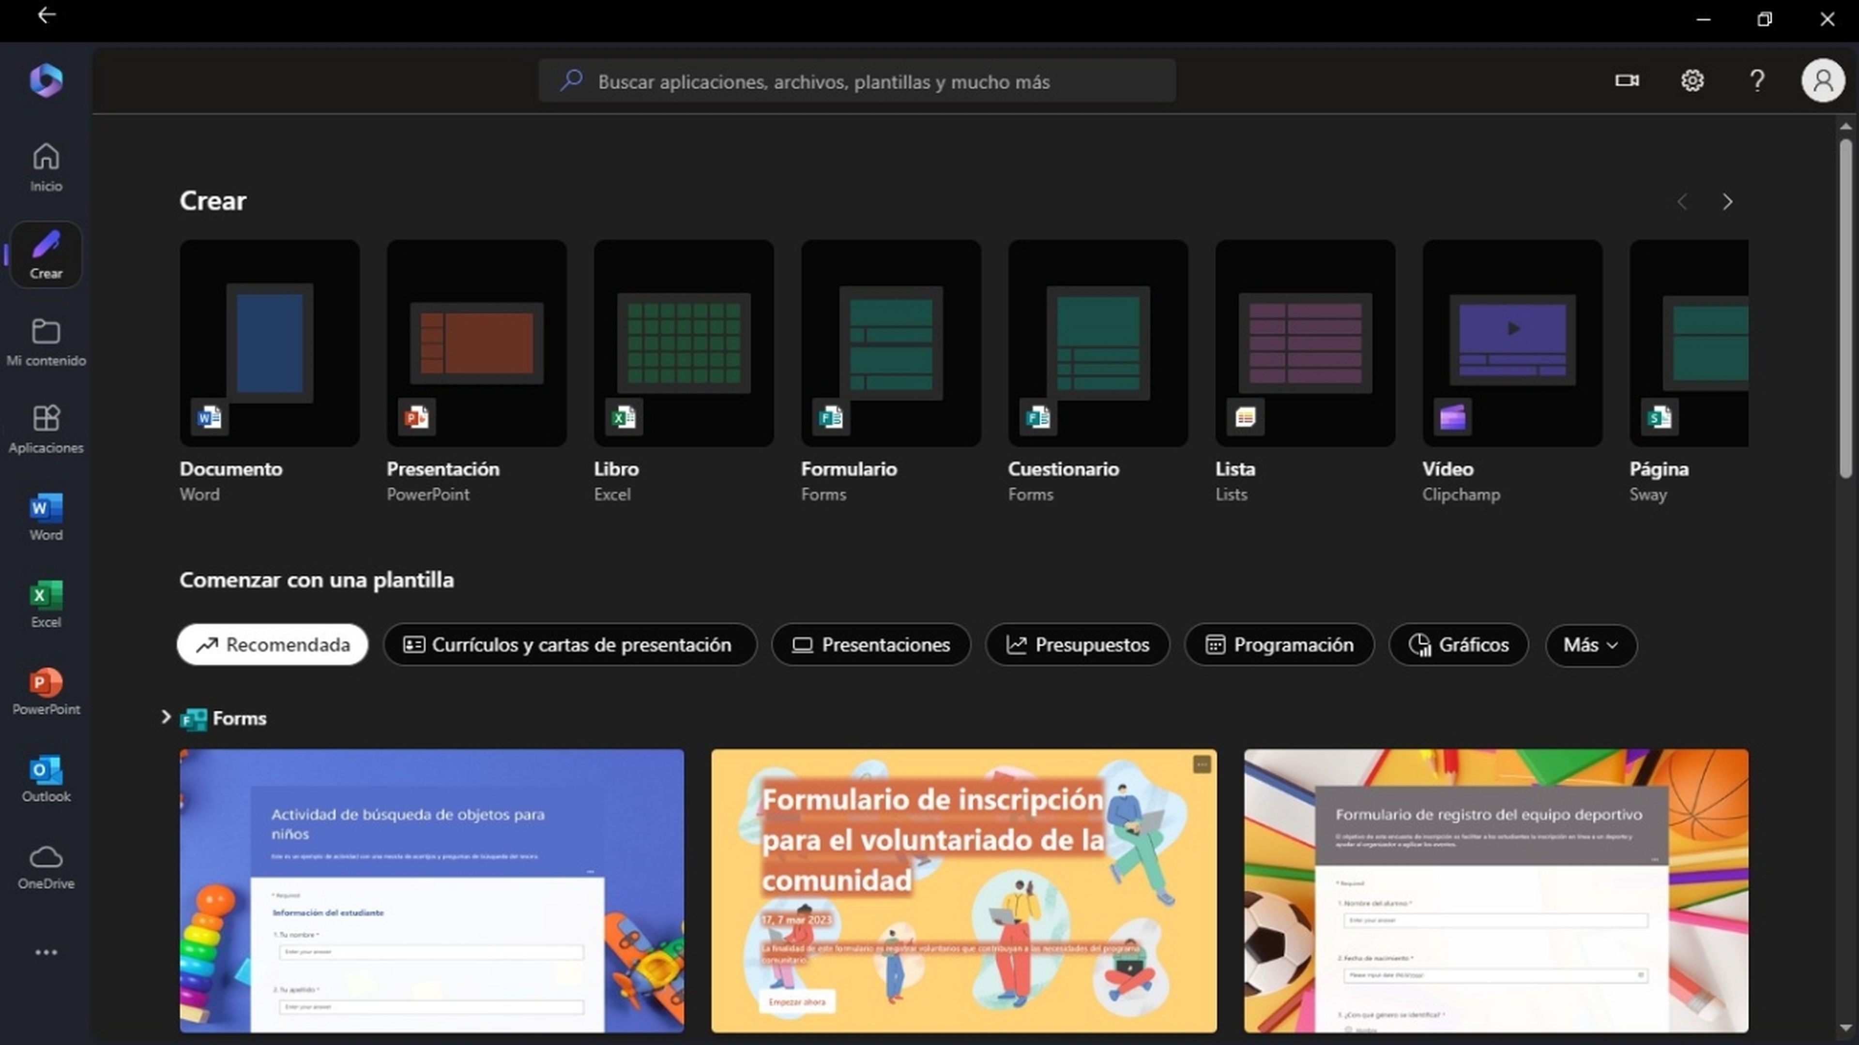Create a new PowerPoint Presentación
The image size is (1859, 1045).
click(476, 343)
